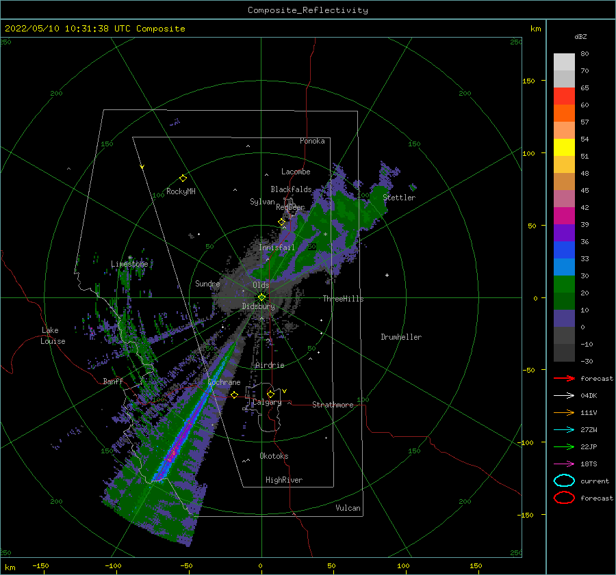Viewport: 616px width, 575px height.
Task: Click the Innisfail label
Action: click(277, 248)
